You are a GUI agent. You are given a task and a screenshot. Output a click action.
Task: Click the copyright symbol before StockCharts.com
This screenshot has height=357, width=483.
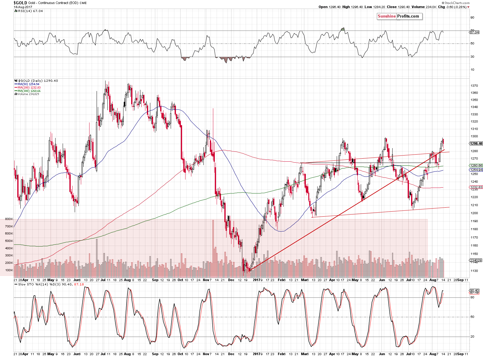point(443,3)
